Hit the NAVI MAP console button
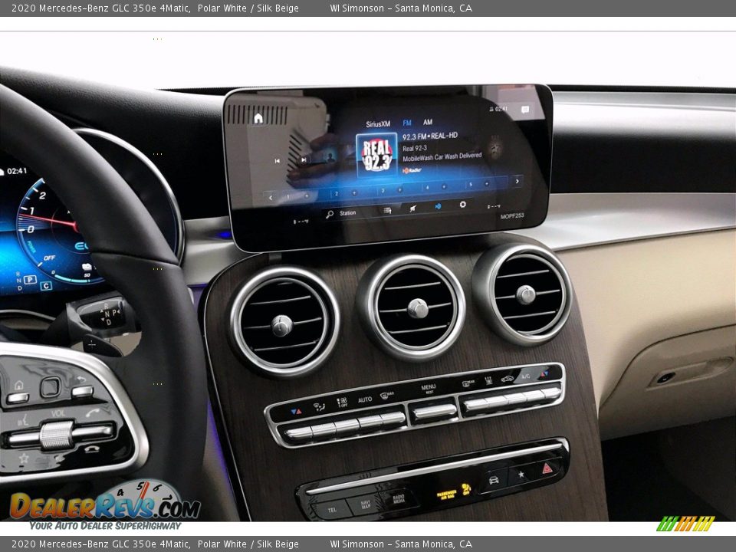The image size is (736, 552). 366,504
